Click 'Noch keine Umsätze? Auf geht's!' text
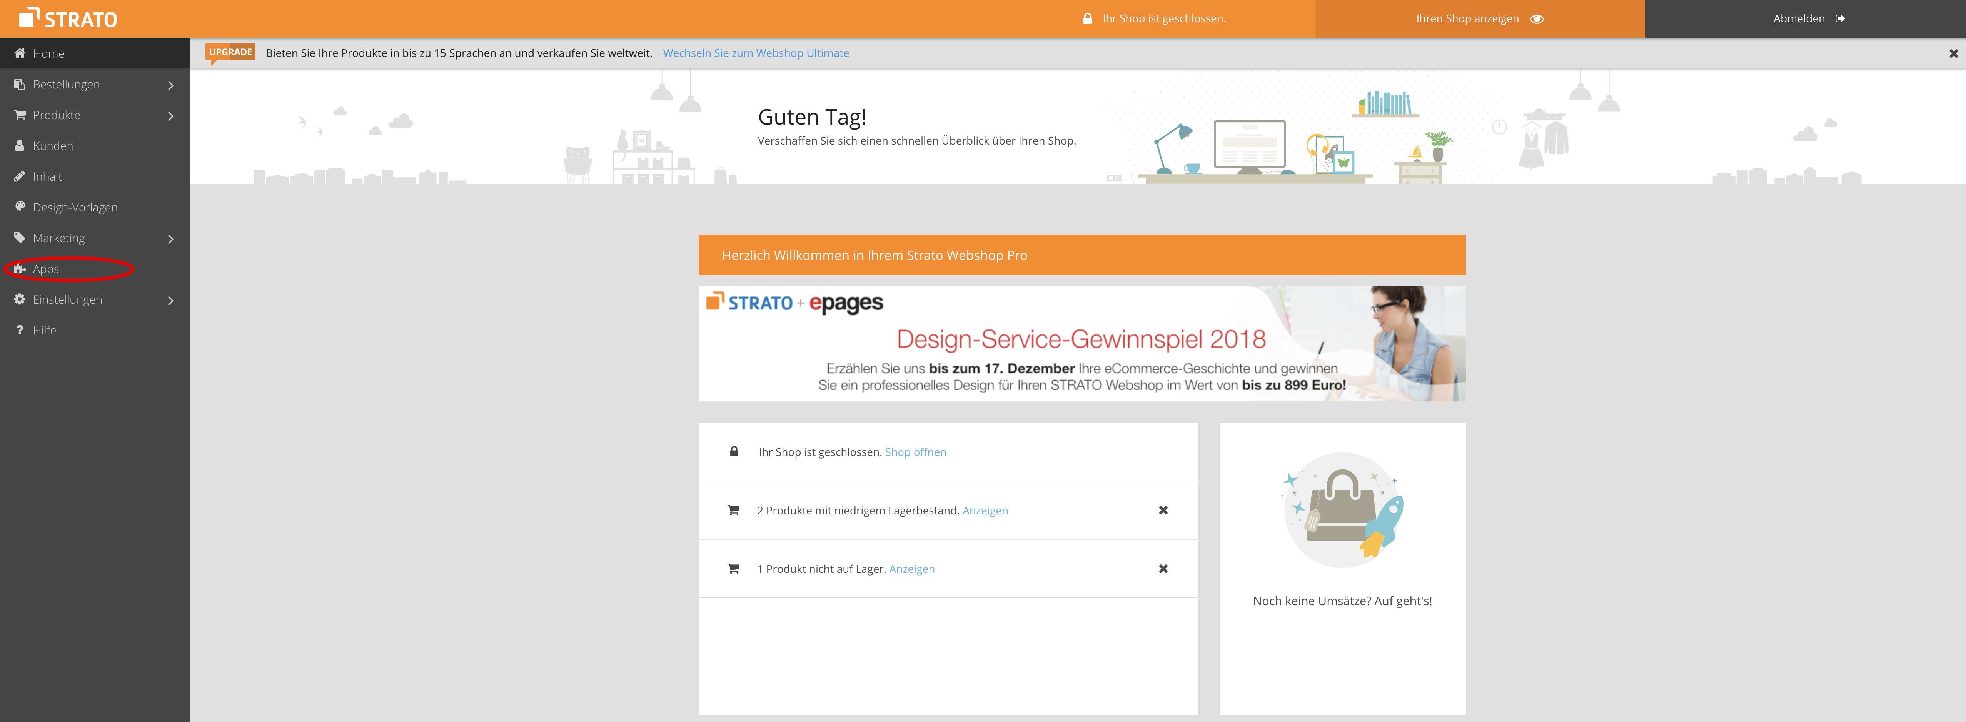This screenshot has height=722, width=1966. tap(1342, 601)
